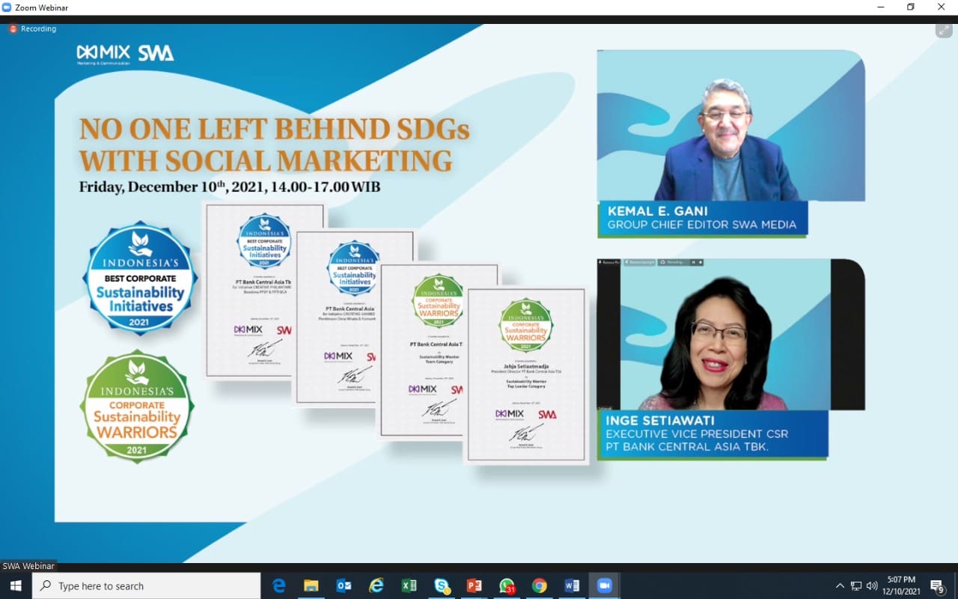Expand hidden system tray icons

click(840, 586)
